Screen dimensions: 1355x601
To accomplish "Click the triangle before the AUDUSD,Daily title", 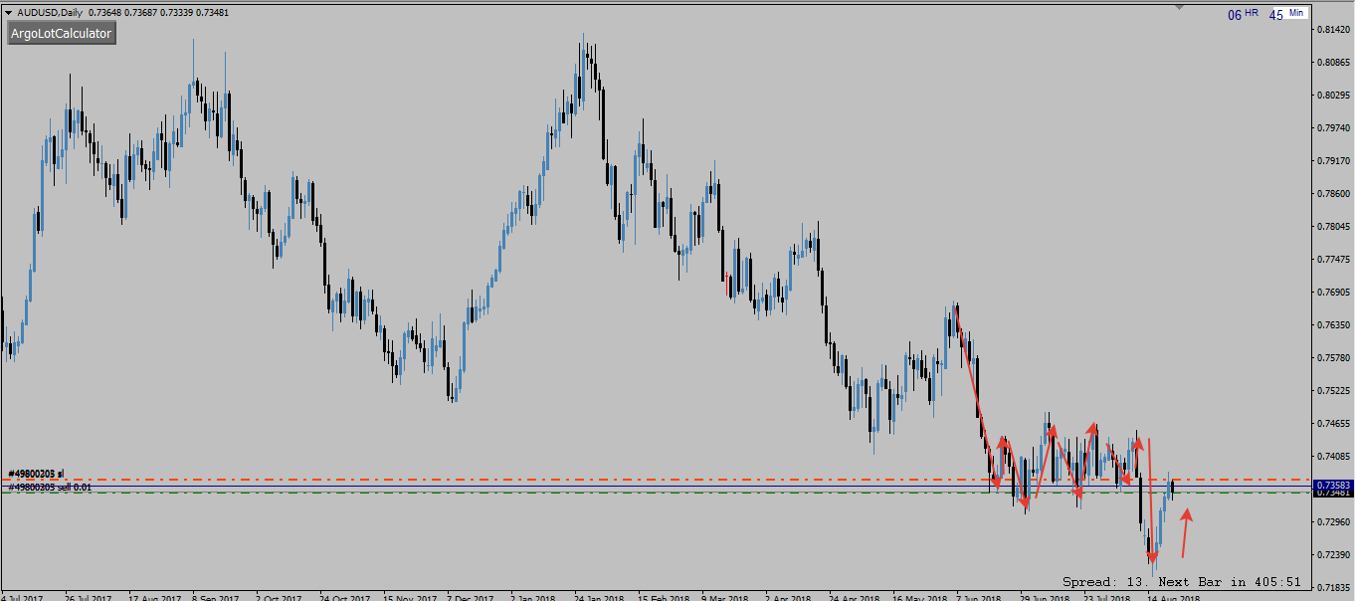I will point(9,12).
